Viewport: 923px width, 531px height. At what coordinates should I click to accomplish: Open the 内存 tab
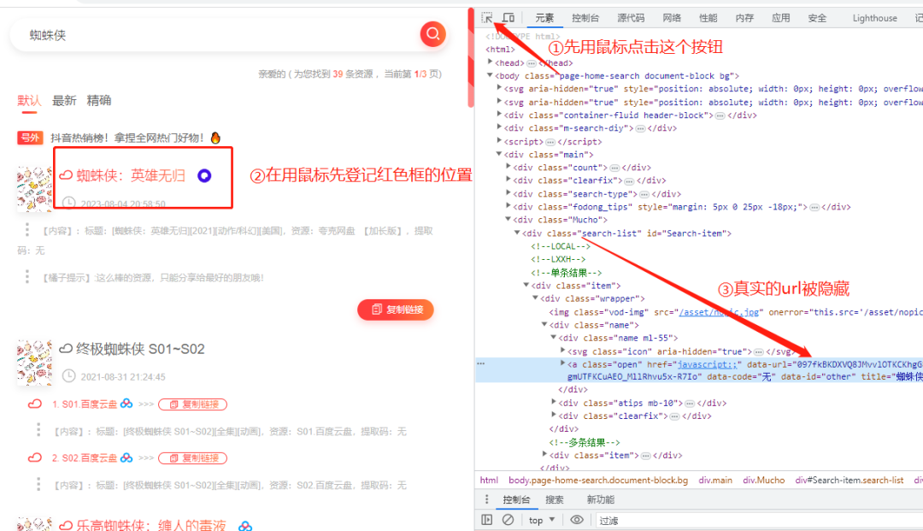744,18
